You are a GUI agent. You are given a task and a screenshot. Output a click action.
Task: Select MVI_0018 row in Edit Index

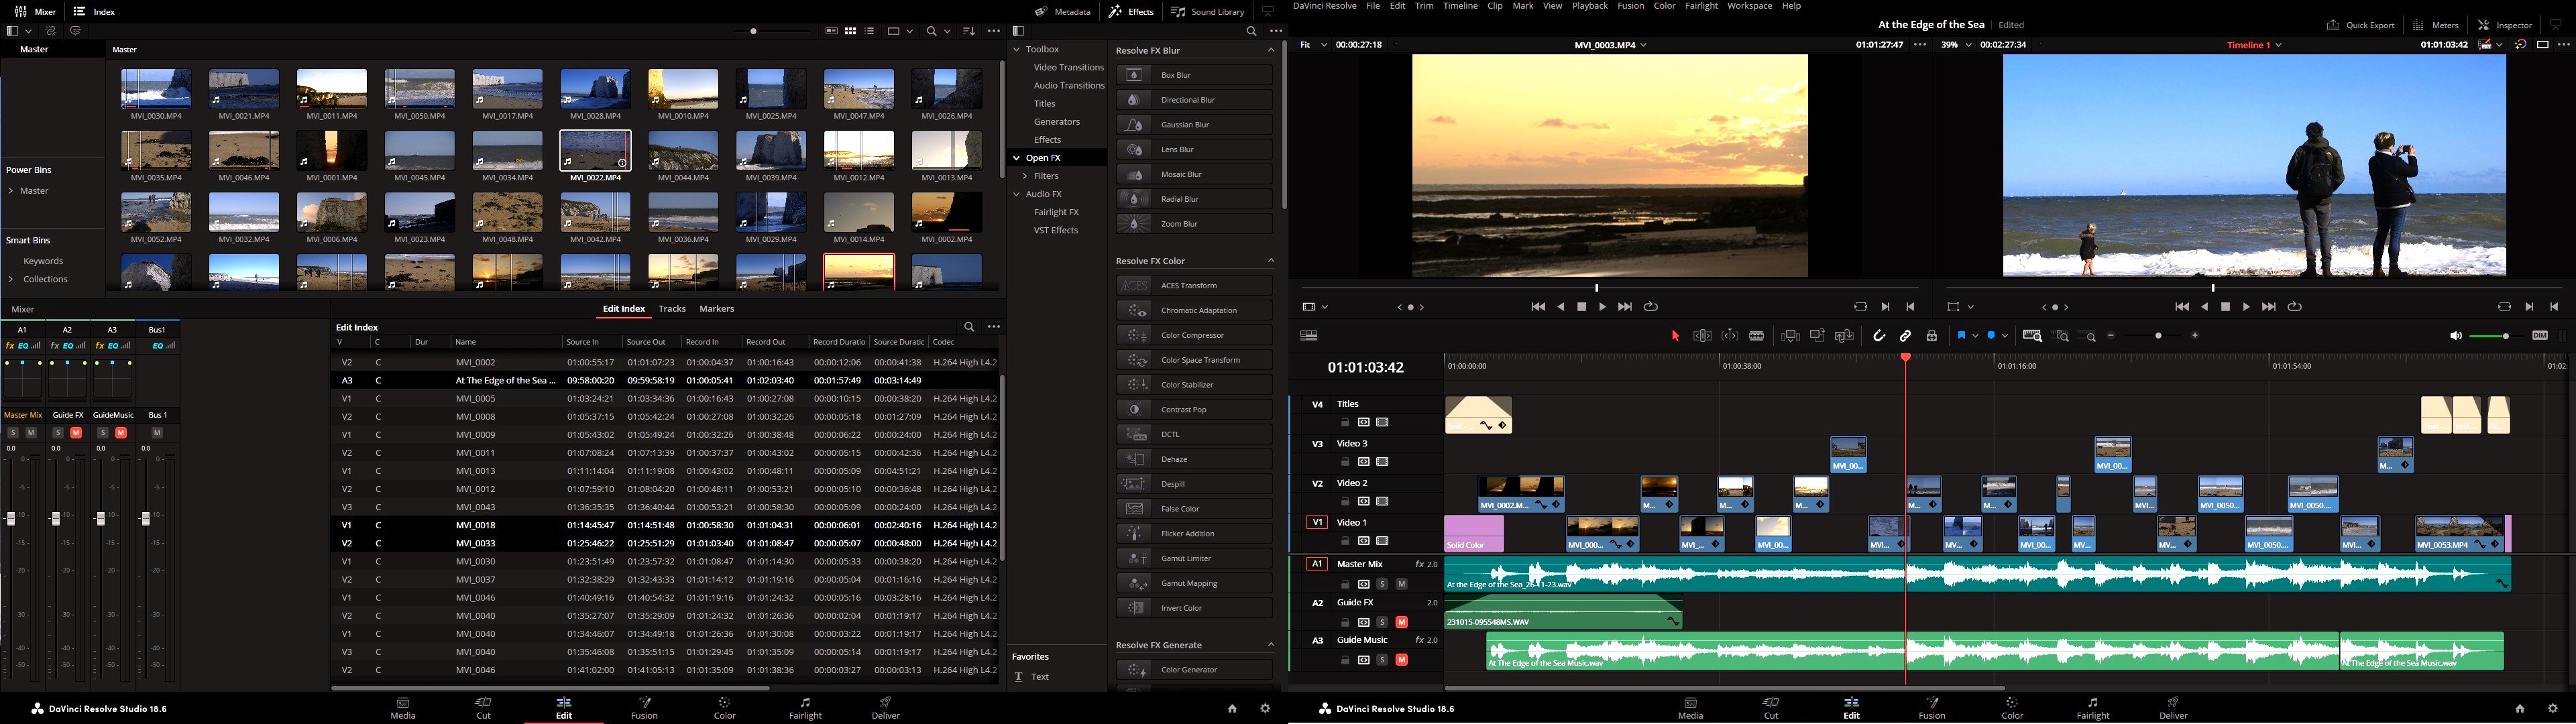click(x=665, y=525)
